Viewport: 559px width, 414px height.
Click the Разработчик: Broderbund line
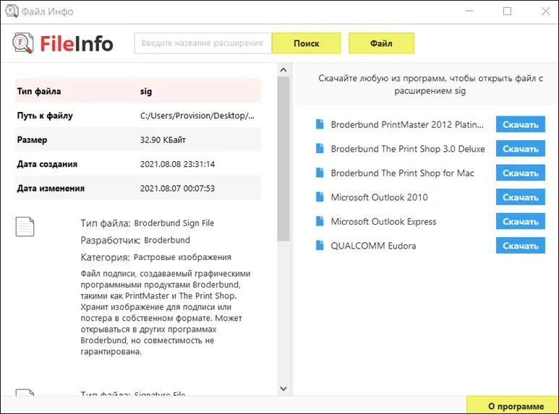click(x=135, y=240)
